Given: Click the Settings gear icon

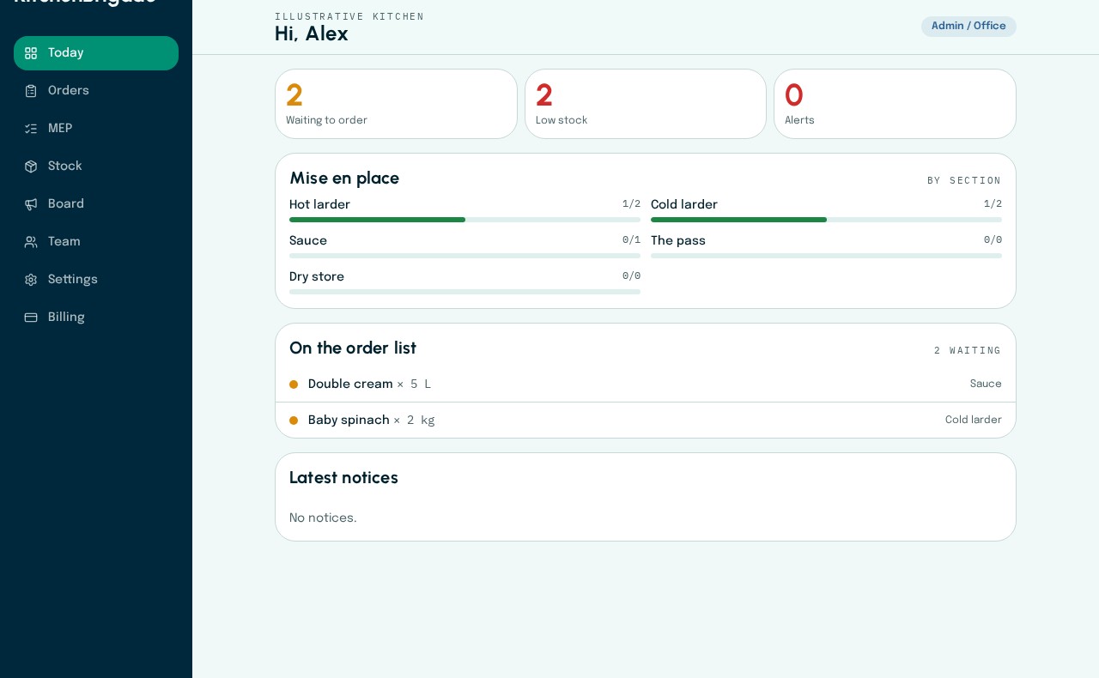Looking at the screenshot, I should click(x=31, y=280).
